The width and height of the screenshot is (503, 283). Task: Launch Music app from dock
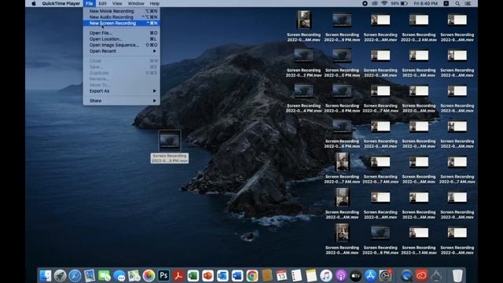pyautogui.click(x=326, y=276)
